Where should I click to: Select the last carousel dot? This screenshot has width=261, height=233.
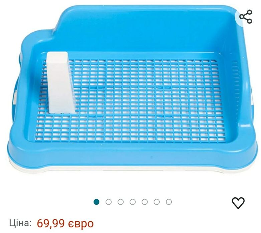[x=169, y=202]
